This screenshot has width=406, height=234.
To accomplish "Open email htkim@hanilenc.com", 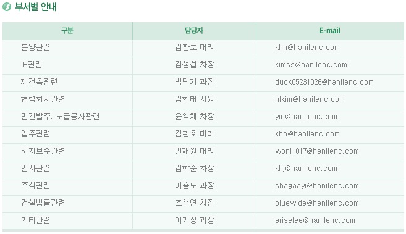I will click(310, 99).
